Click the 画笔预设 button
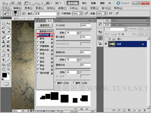 point(45,25)
